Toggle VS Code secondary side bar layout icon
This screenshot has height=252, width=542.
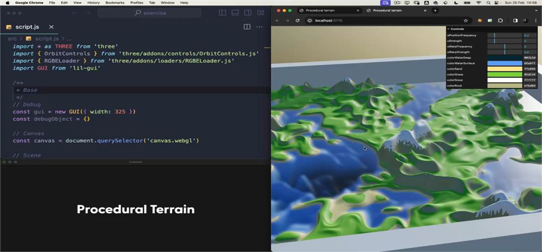pyautogui.click(x=248, y=13)
